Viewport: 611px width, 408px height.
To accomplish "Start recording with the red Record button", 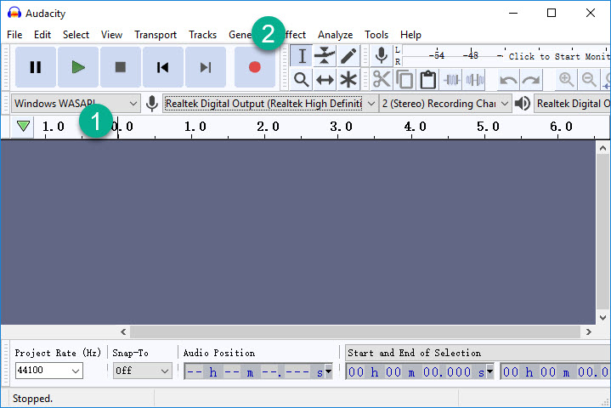I will point(255,67).
